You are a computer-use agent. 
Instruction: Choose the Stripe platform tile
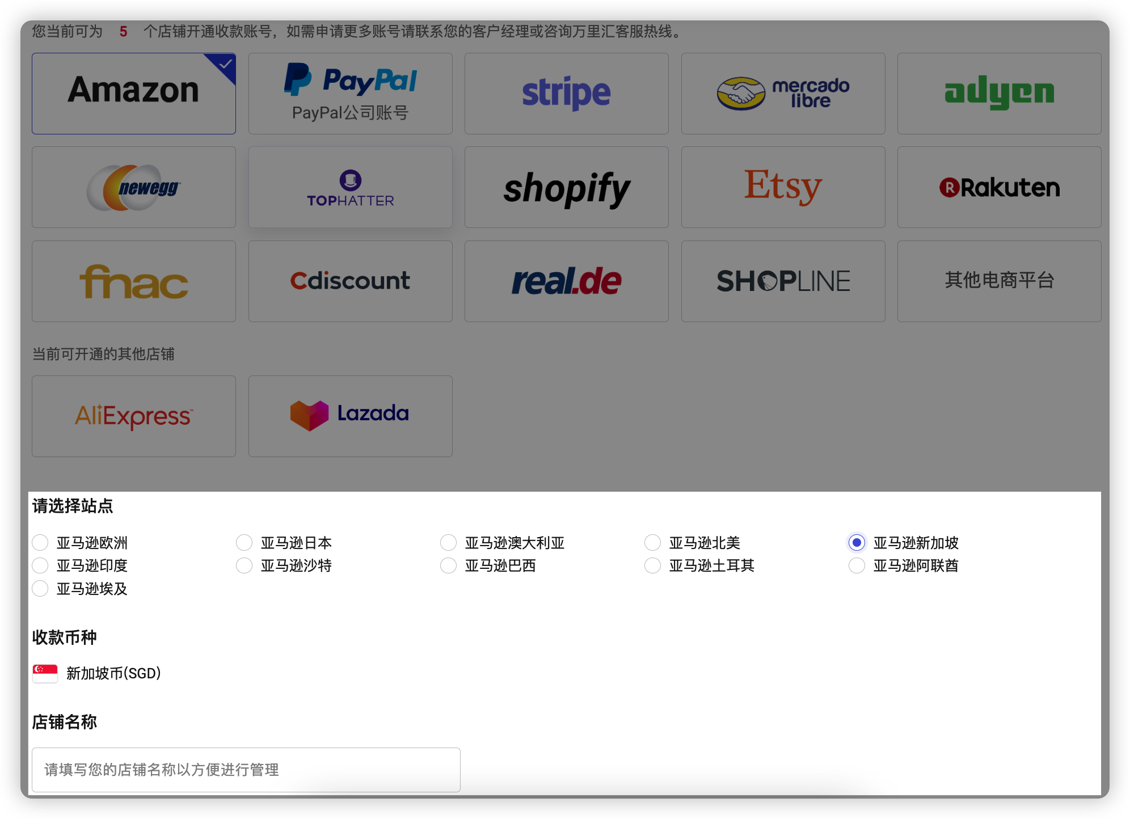[x=566, y=94]
